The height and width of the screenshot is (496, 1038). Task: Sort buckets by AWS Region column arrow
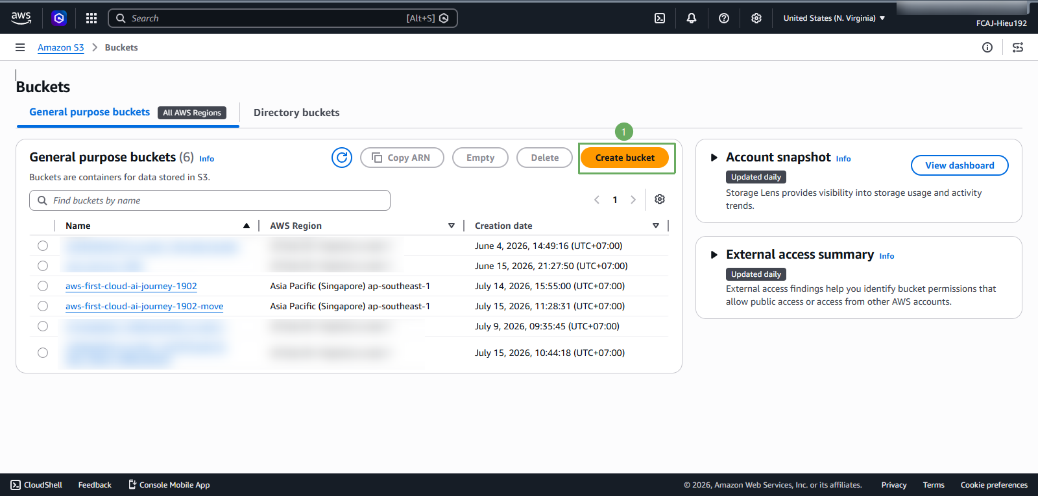pyautogui.click(x=452, y=226)
